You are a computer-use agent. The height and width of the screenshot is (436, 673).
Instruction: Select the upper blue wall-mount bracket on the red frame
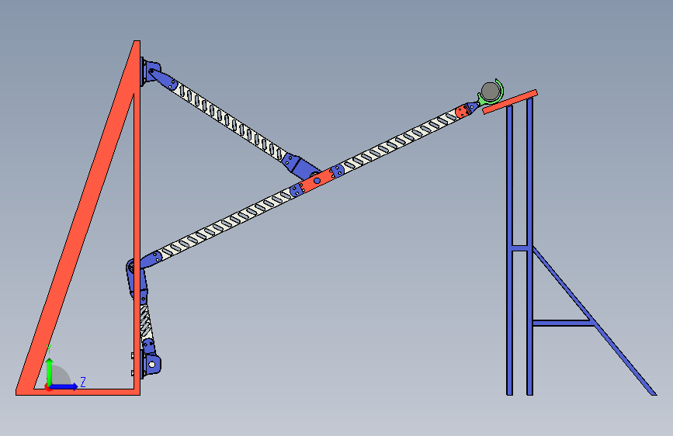click(x=151, y=71)
